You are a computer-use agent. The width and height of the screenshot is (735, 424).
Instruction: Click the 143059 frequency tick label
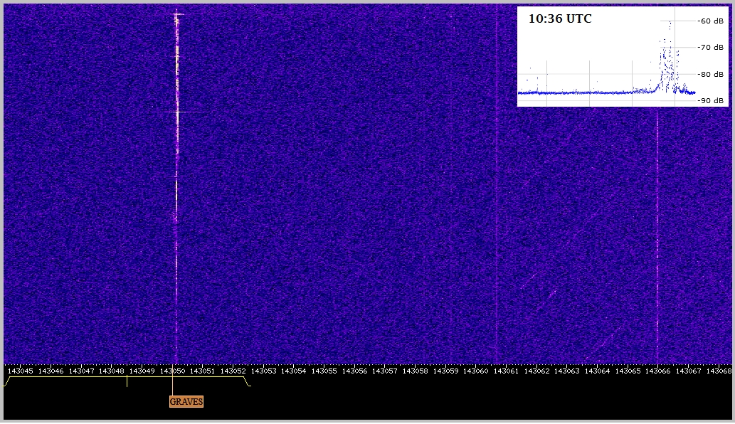(x=445, y=371)
